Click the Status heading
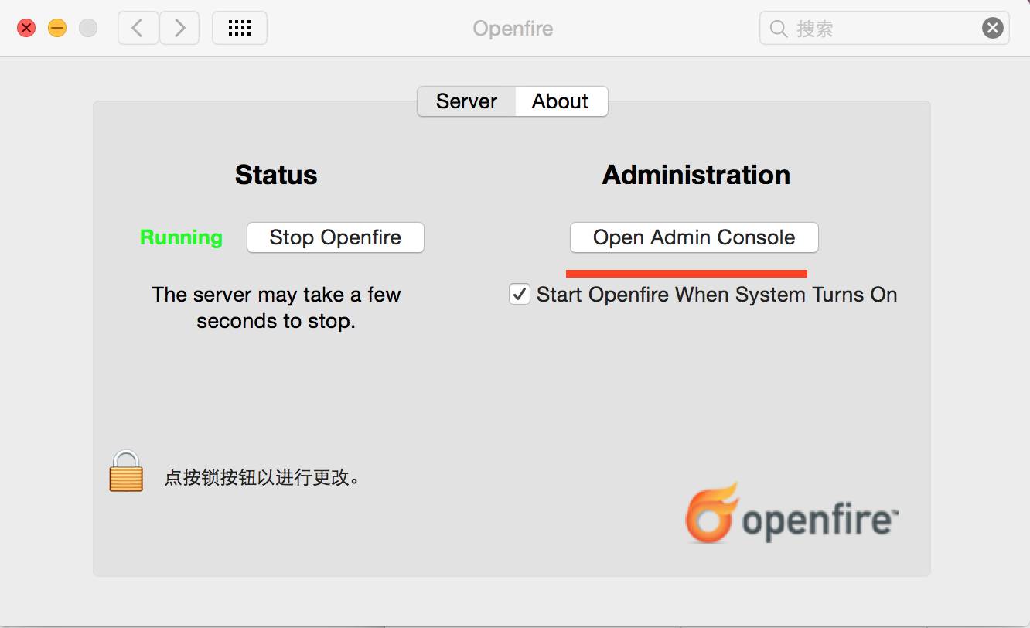This screenshot has width=1030, height=628. [x=276, y=175]
